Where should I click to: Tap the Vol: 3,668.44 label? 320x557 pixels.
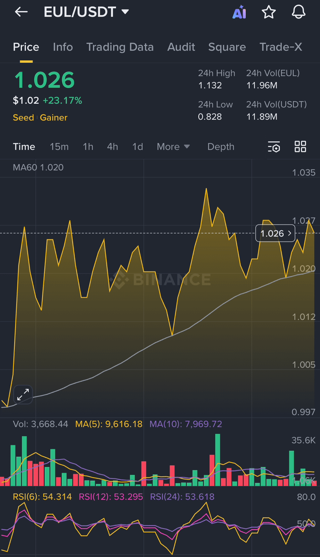pyautogui.click(x=40, y=424)
